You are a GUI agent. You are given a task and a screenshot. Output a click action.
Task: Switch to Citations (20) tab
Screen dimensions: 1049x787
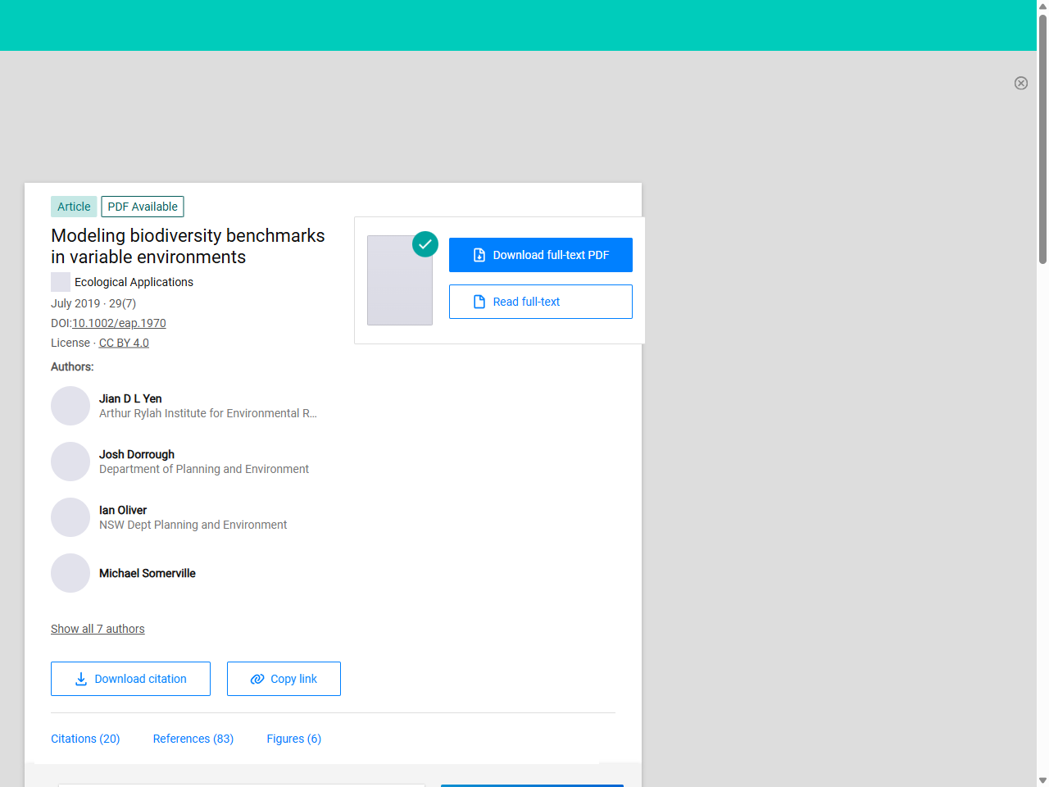point(85,739)
